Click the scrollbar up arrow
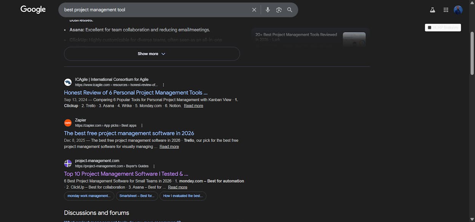The image size is (475, 222). (472, 3)
